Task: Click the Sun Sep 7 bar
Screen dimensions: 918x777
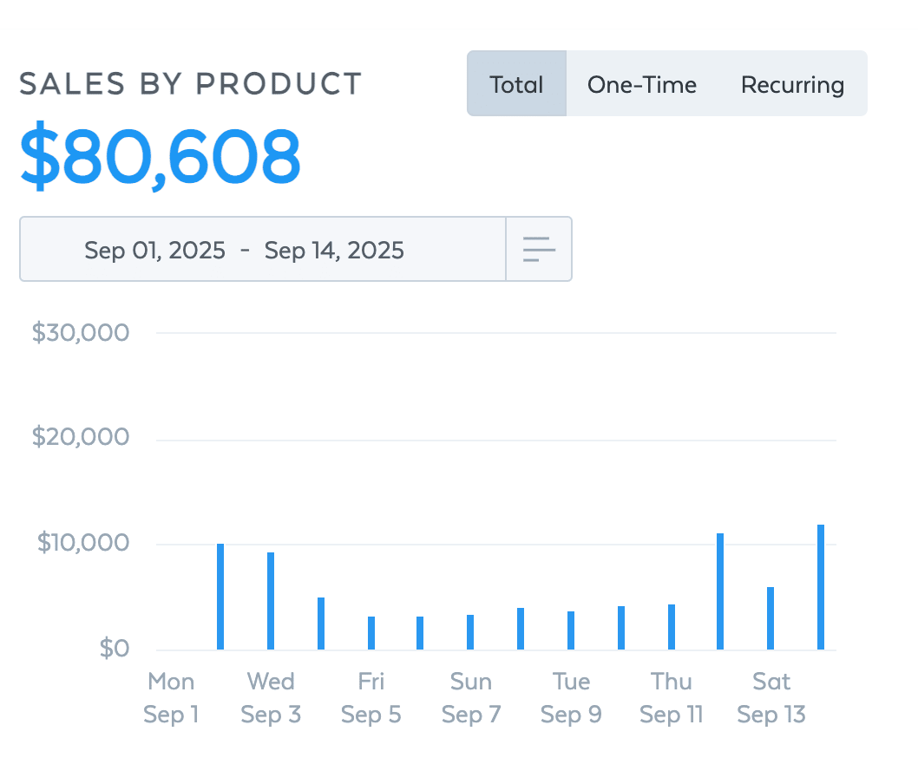Action: [470, 632]
